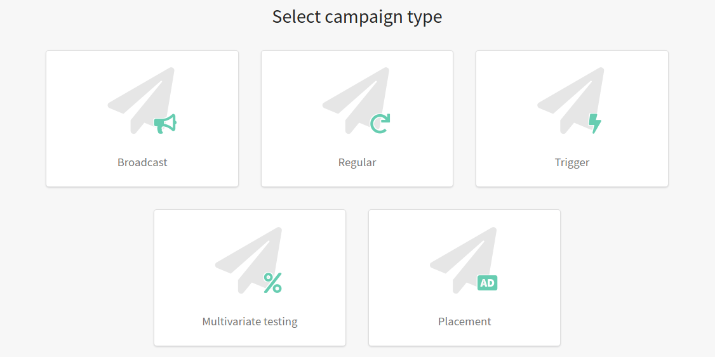Click the gray paper plane above Regular

click(x=356, y=100)
